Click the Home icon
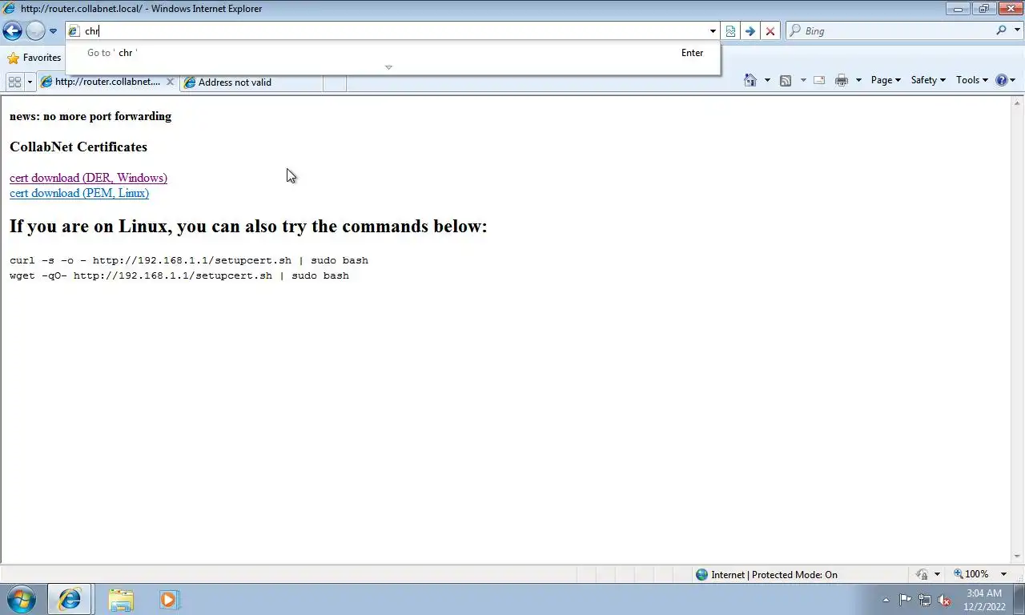 750,80
